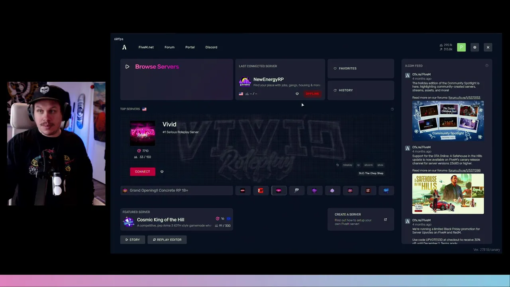The height and width of the screenshot is (287, 510).
Task: Click the tag icon before roleplay
Action: [x=337, y=165]
